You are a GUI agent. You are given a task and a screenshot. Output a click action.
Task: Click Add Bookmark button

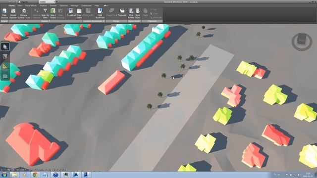click(100, 13)
